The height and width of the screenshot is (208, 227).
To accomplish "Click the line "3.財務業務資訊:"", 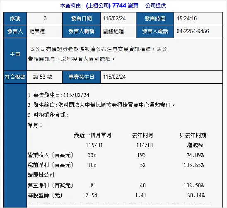I will [x=48, y=115].
